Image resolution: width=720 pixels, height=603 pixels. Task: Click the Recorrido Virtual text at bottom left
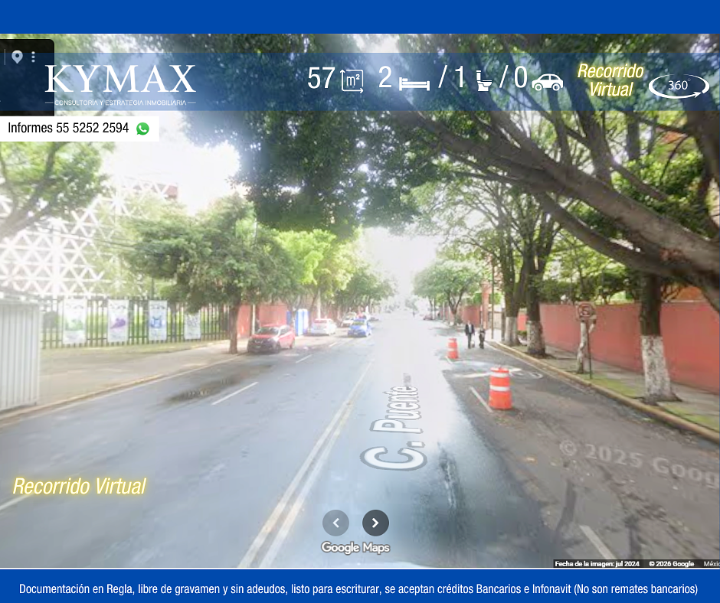coord(80,487)
